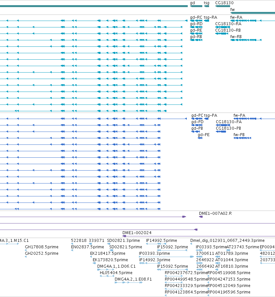Click RP004196596.5prime label

(x=229, y=292)
